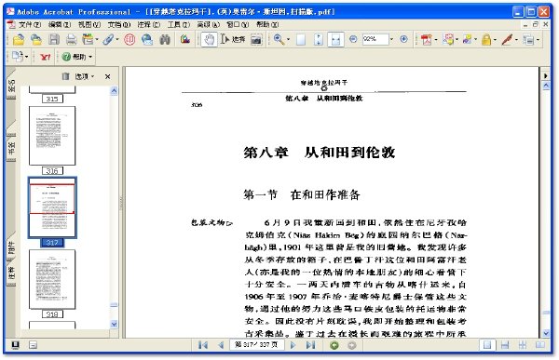Click the Save diskette icon
Viewport: 559px width, 360px height.
point(54,39)
